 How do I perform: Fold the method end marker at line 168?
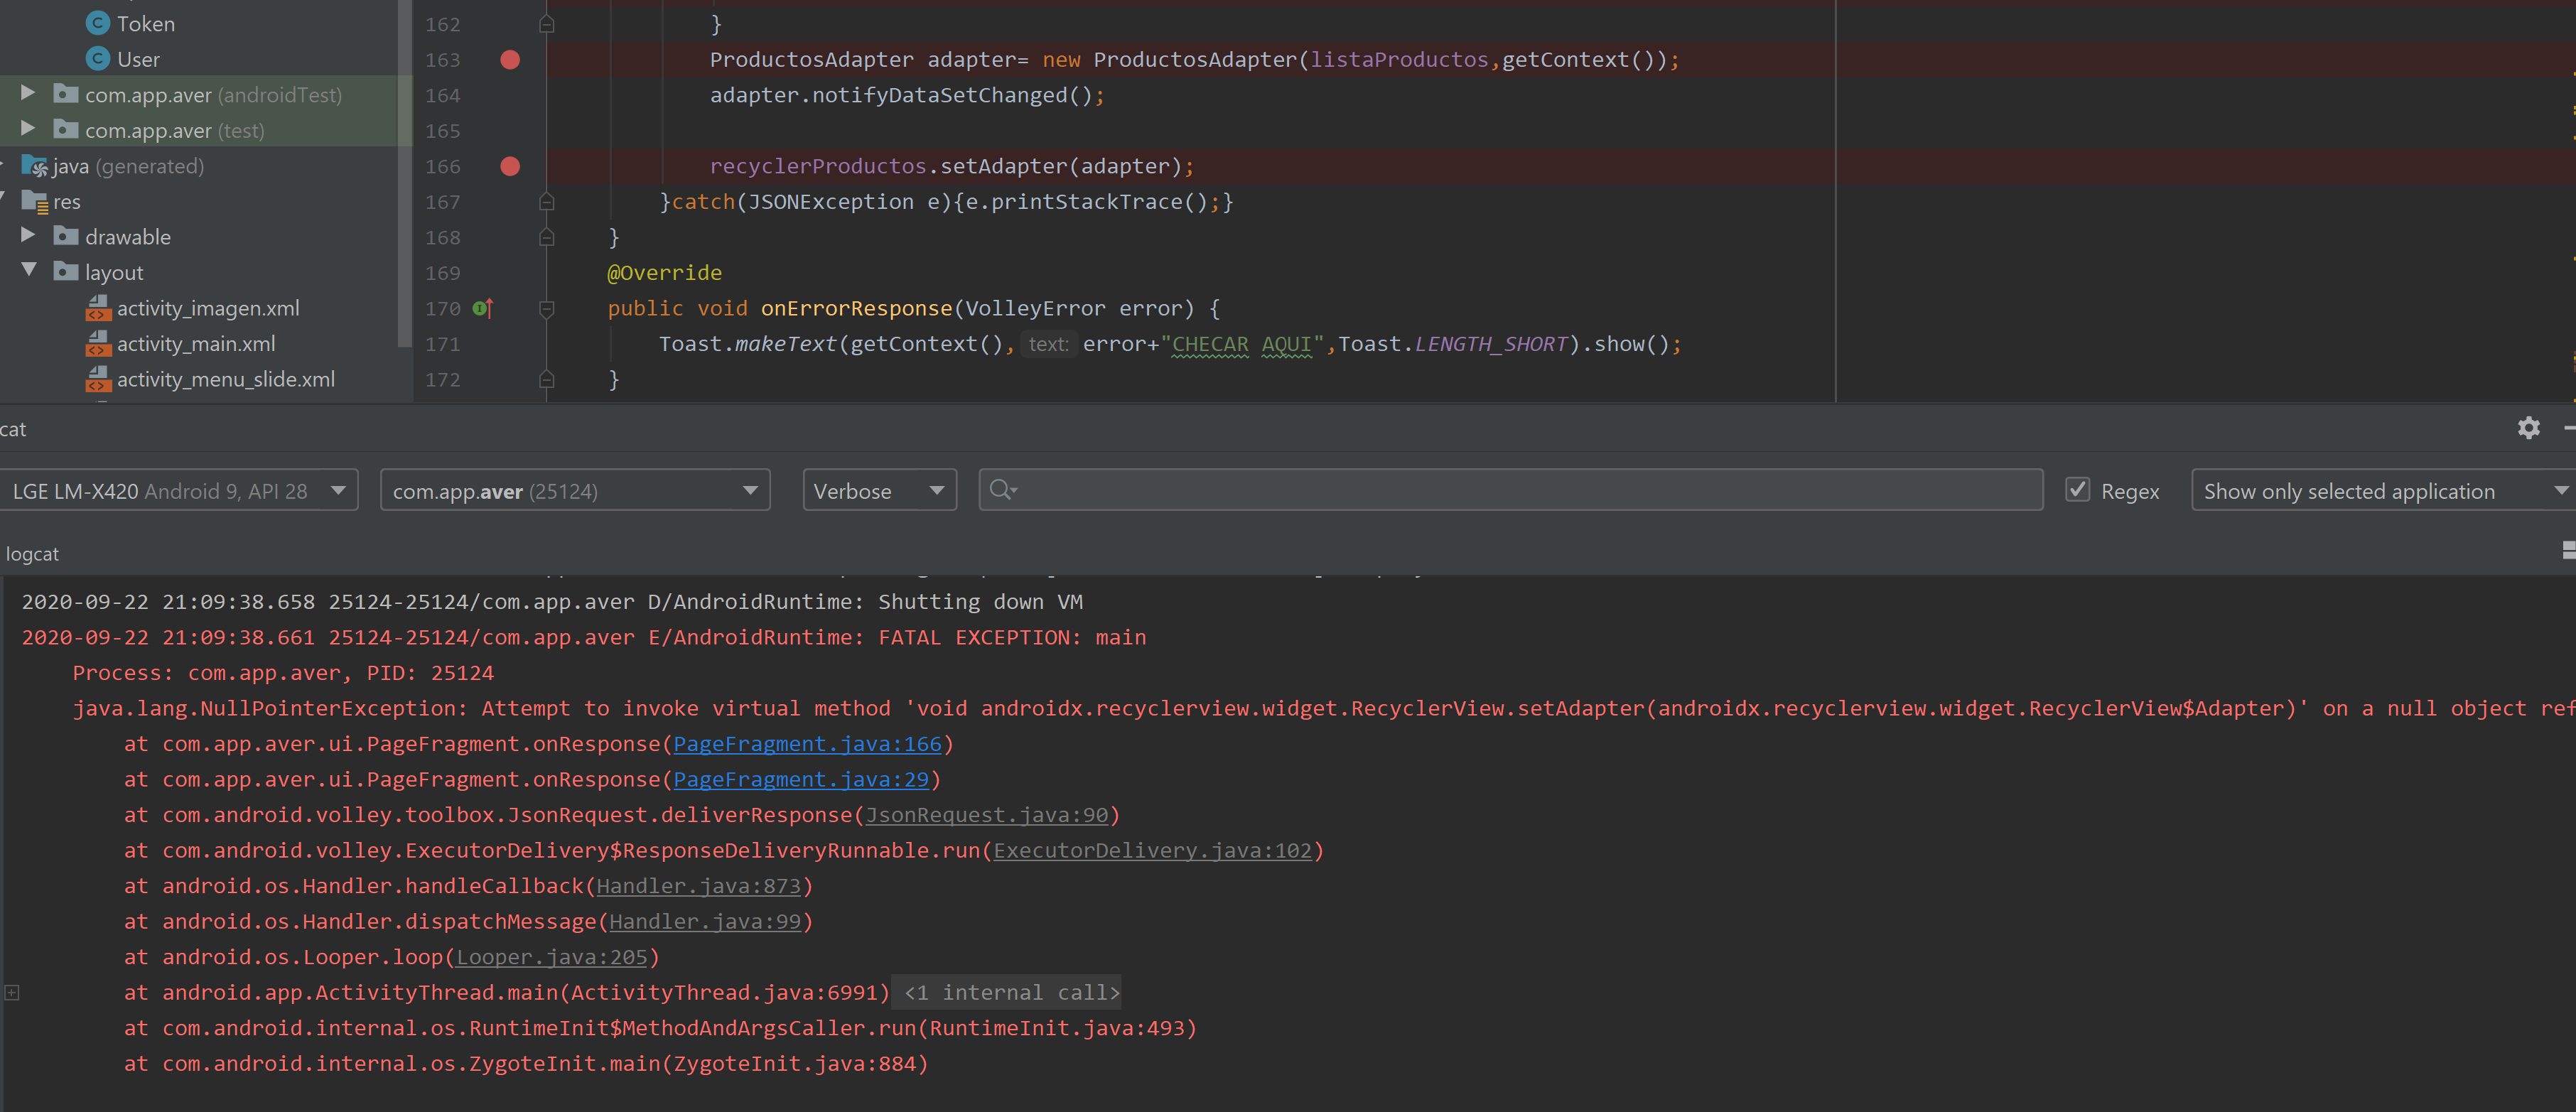546,237
